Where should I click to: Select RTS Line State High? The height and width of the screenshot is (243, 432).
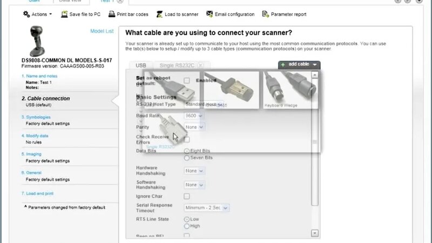(187, 226)
